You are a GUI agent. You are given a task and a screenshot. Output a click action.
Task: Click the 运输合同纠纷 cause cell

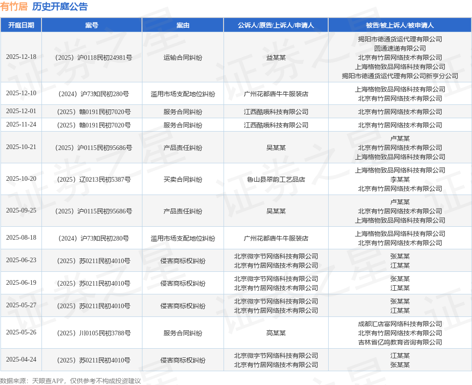[183, 57]
